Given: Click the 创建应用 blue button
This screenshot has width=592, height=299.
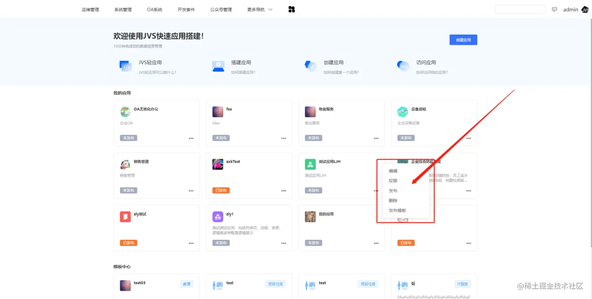Looking at the screenshot, I should click(463, 40).
